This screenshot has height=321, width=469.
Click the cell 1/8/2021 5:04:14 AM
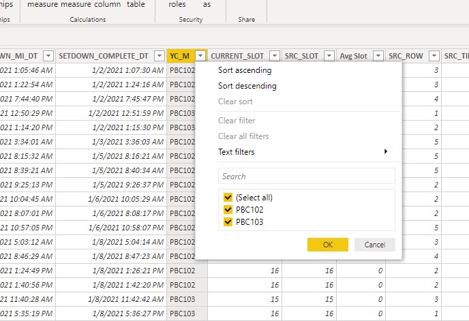111,242
